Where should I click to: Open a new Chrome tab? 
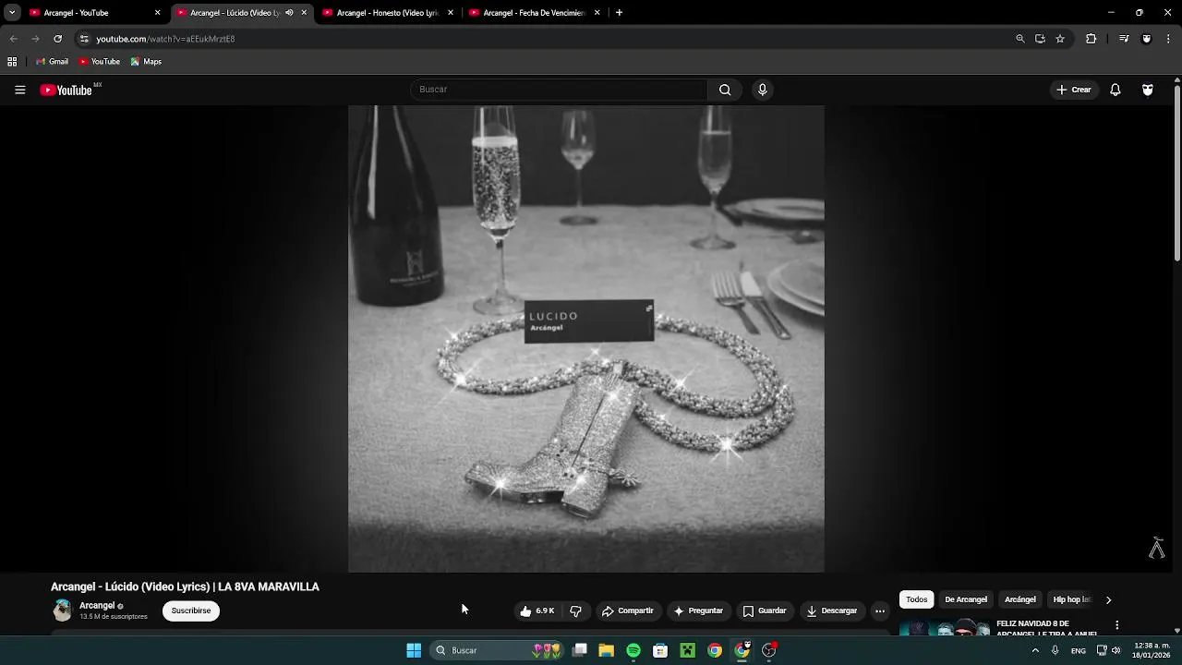pos(619,13)
